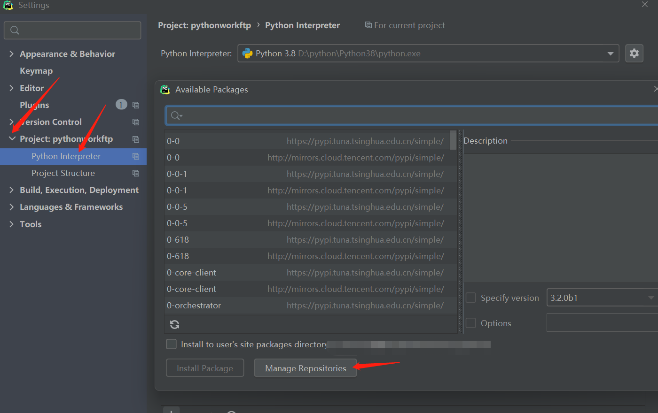Expand Languages & Frameworks section

point(11,207)
